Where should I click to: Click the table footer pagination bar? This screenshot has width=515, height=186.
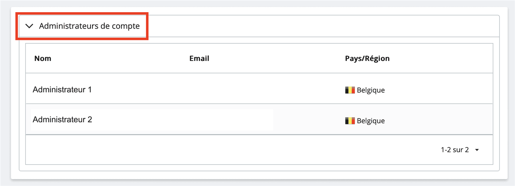(259, 150)
